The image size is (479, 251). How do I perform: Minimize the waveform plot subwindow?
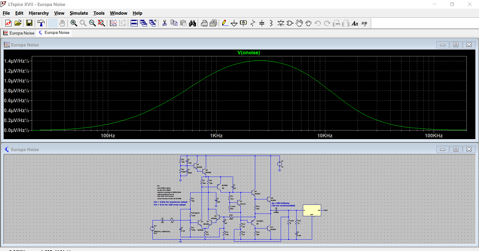(442, 45)
